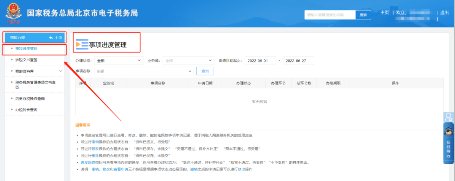Open 税务机关管理事项文书查签 sidebar item
Viewport: 455px width, 181px height.
tap(33, 85)
